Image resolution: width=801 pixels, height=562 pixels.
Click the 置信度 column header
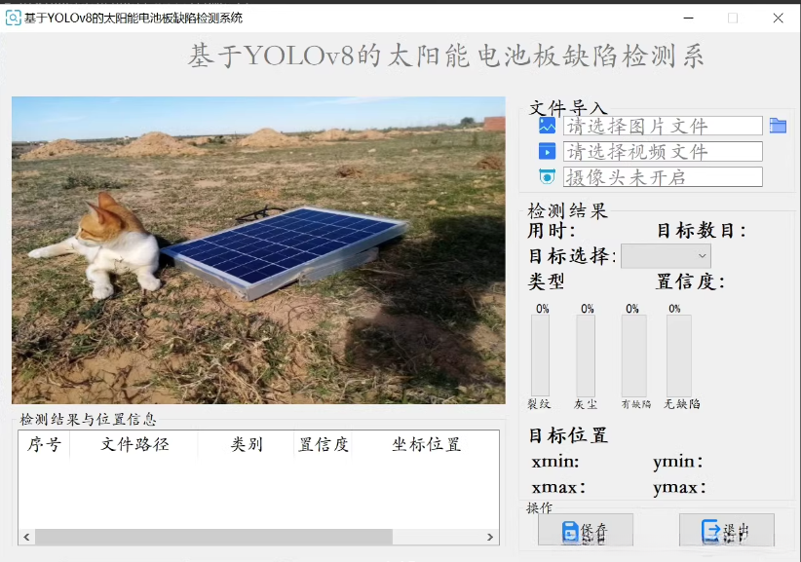324,444
